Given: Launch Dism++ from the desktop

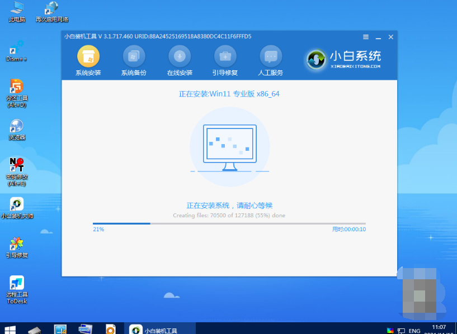Looking at the screenshot, I should (x=16, y=50).
